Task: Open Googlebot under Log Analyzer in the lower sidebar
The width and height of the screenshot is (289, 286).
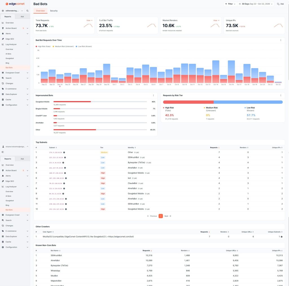Action: coord(10,201)
